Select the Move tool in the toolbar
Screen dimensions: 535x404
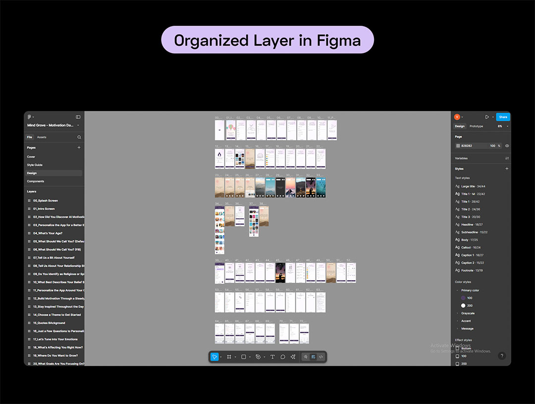[214, 357]
